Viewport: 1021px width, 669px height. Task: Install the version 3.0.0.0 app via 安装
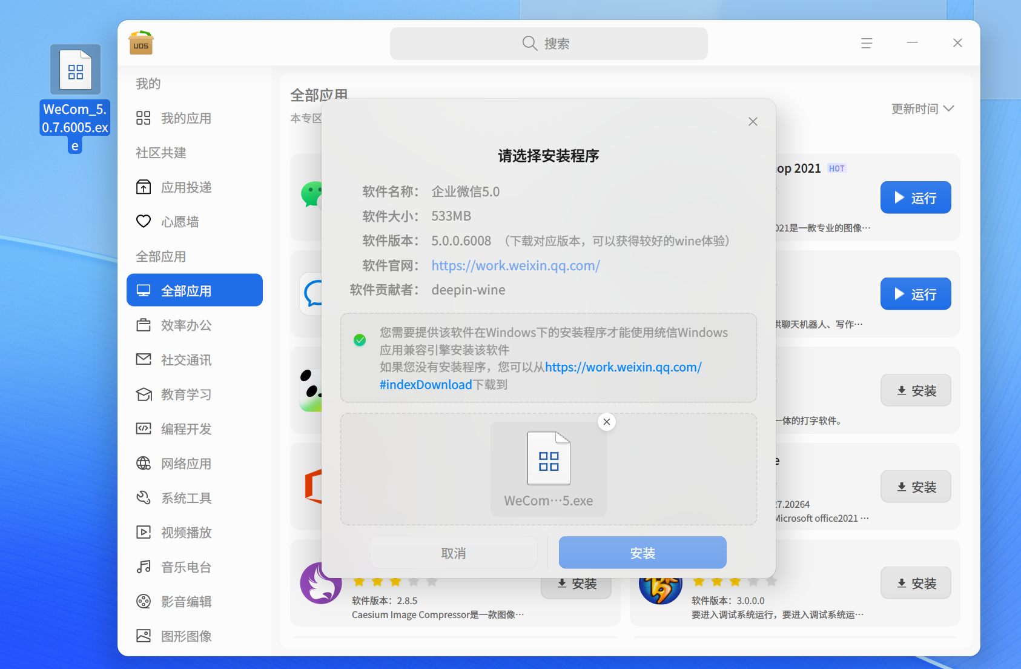pyautogui.click(x=916, y=583)
